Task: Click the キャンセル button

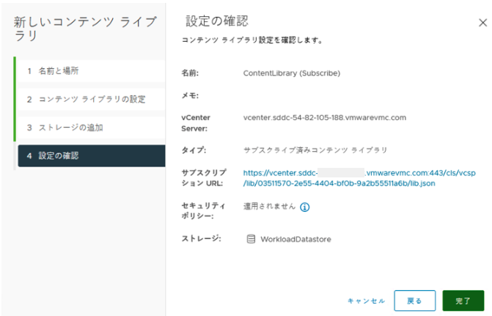Action: coord(366,301)
